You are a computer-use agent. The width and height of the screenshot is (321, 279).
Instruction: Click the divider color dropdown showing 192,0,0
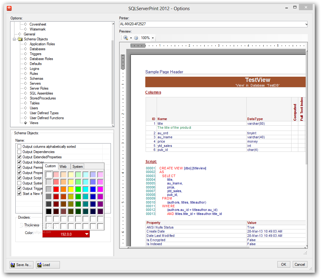tap(66, 234)
